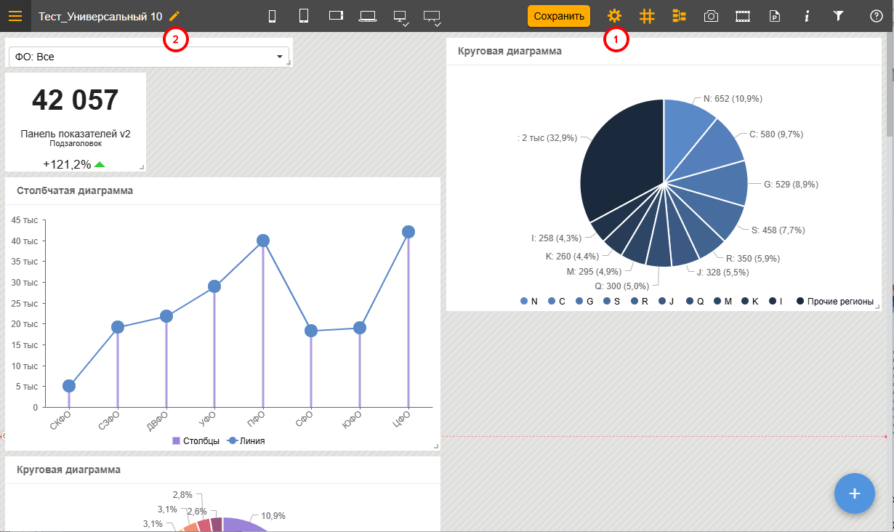Open dashboard settings gear icon
894x532 pixels.
614,16
